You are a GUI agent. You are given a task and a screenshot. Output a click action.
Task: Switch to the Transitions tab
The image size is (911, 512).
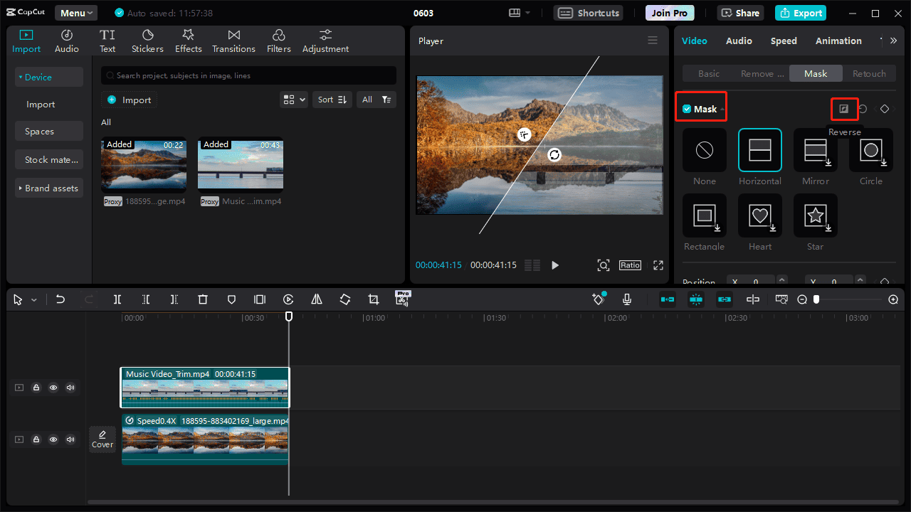click(x=233, y=41)
